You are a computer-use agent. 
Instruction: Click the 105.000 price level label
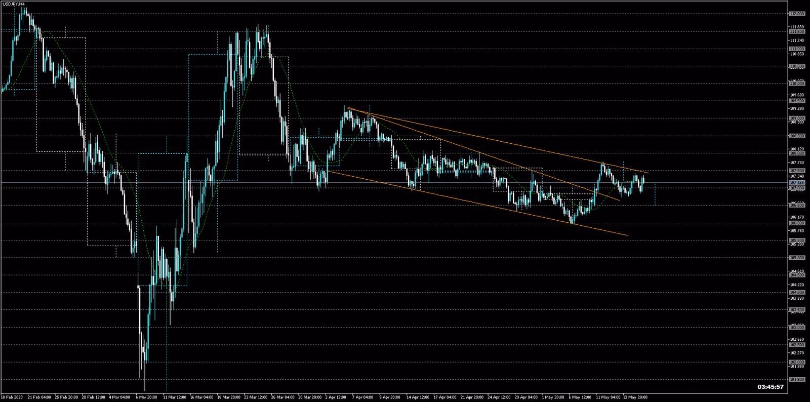tap(797, 258)
